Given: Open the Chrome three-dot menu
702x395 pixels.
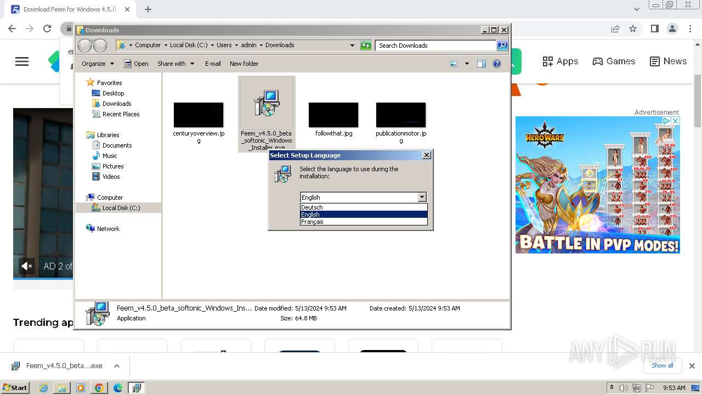Looking at the screenshot, I should point(690,29).
